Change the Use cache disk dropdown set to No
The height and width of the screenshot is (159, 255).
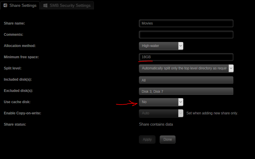[161, 102]
